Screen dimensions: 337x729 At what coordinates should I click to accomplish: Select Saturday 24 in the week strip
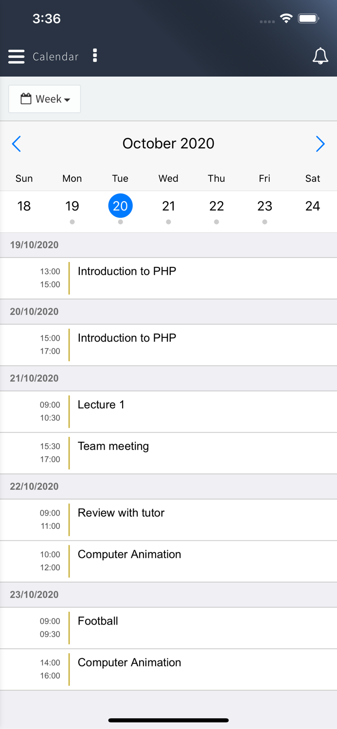click(x=313, y=206)
